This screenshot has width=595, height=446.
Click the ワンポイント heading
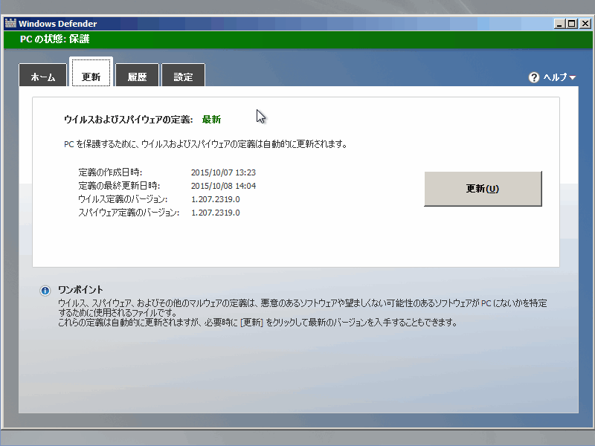(x=80, y=290)
